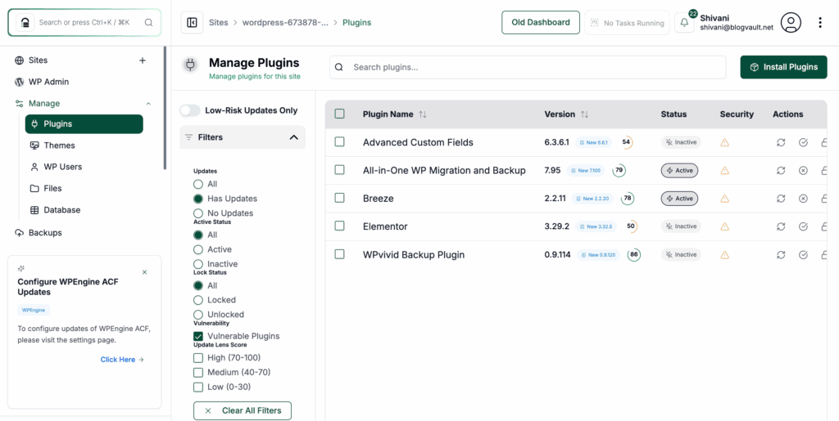Open Backups in sidebar
Viewport: 839px width, 421px height.
point(45,233)
